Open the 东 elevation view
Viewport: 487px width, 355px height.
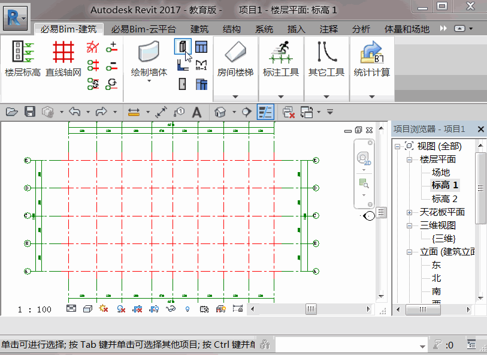click(436, 265)
